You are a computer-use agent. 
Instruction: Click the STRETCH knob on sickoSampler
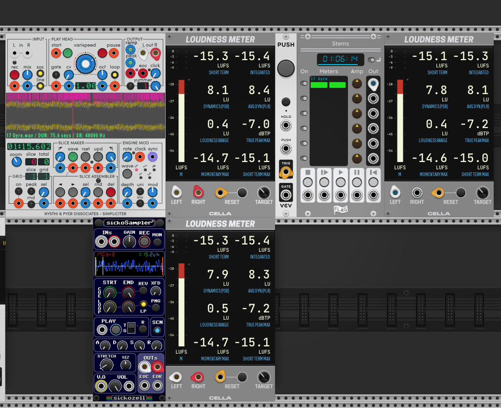[x=106, y=365]
